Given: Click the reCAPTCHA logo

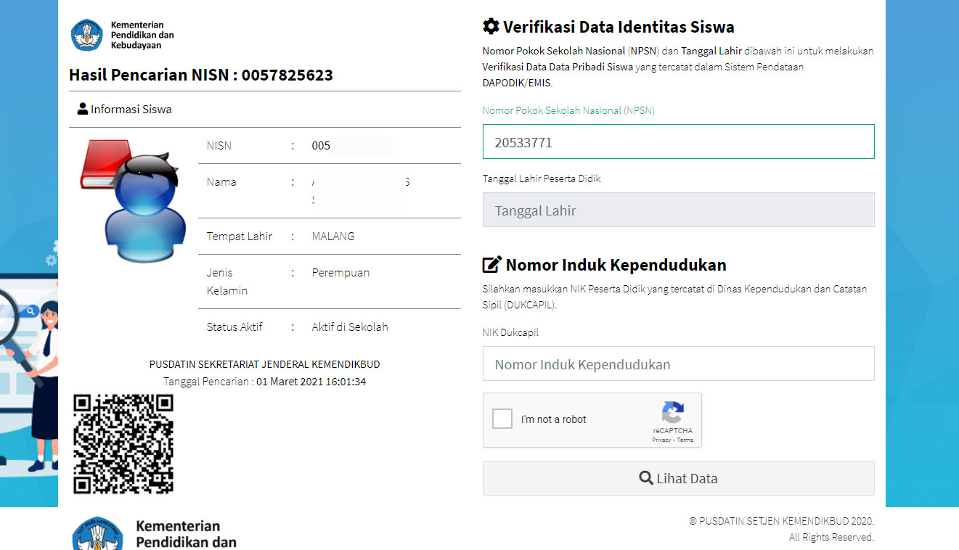Looking at the screenshot, I should 672,412.
